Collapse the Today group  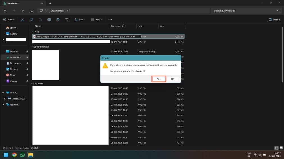32,32
